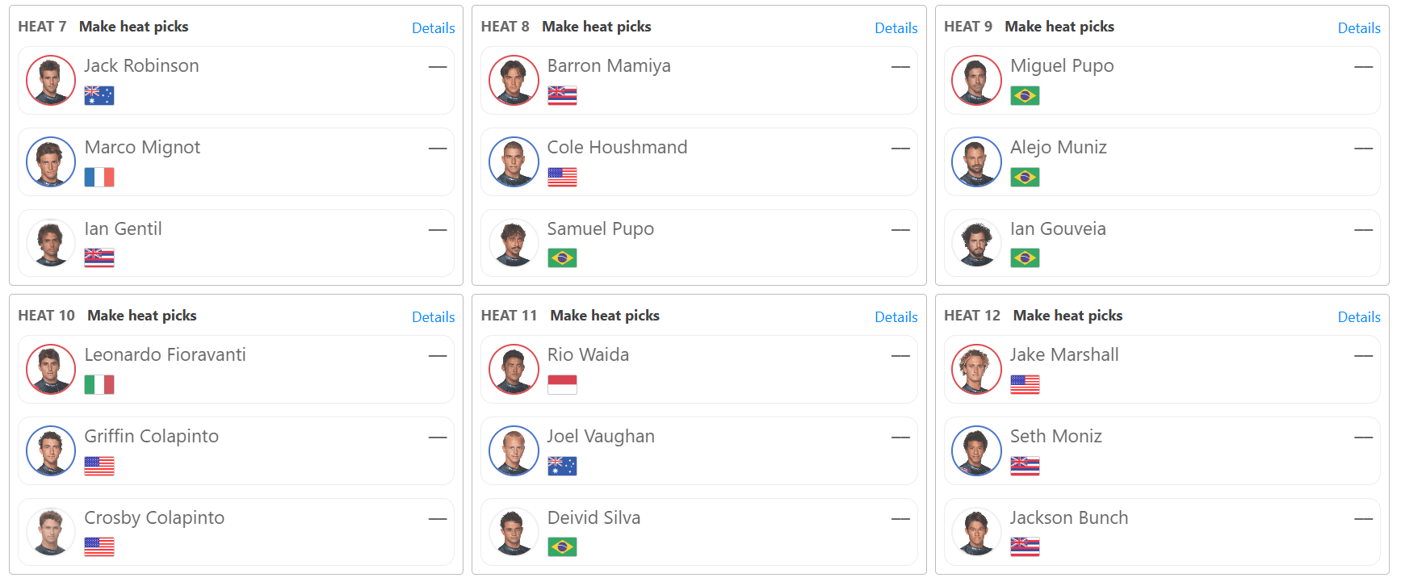Image resolution: width=1401 pixels, height=582 pixels.
Task: Click Leonardo Fioravanti's Italian flag icon
Action: click(99, 385)
